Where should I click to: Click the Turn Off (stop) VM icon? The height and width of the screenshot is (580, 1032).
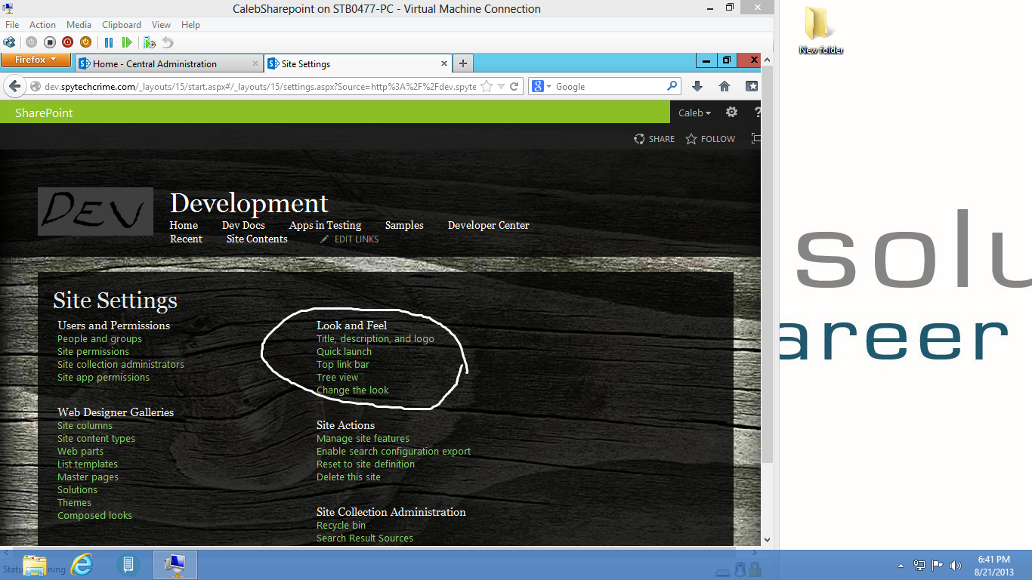pyautogui.click(x=49, y=42)
